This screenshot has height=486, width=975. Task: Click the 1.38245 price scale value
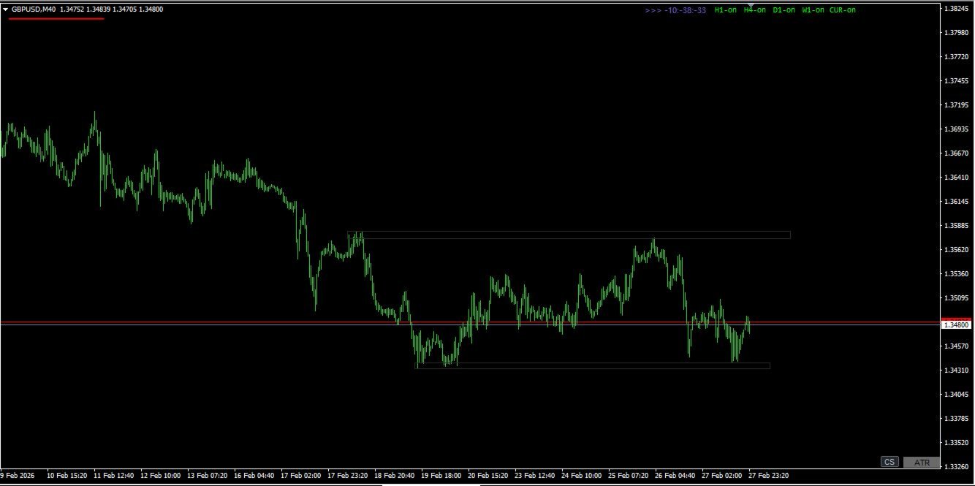(x=956, y=8)
